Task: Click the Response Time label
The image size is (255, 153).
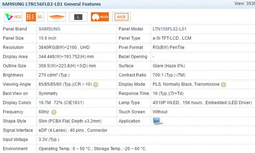Action: coord(134,93)
